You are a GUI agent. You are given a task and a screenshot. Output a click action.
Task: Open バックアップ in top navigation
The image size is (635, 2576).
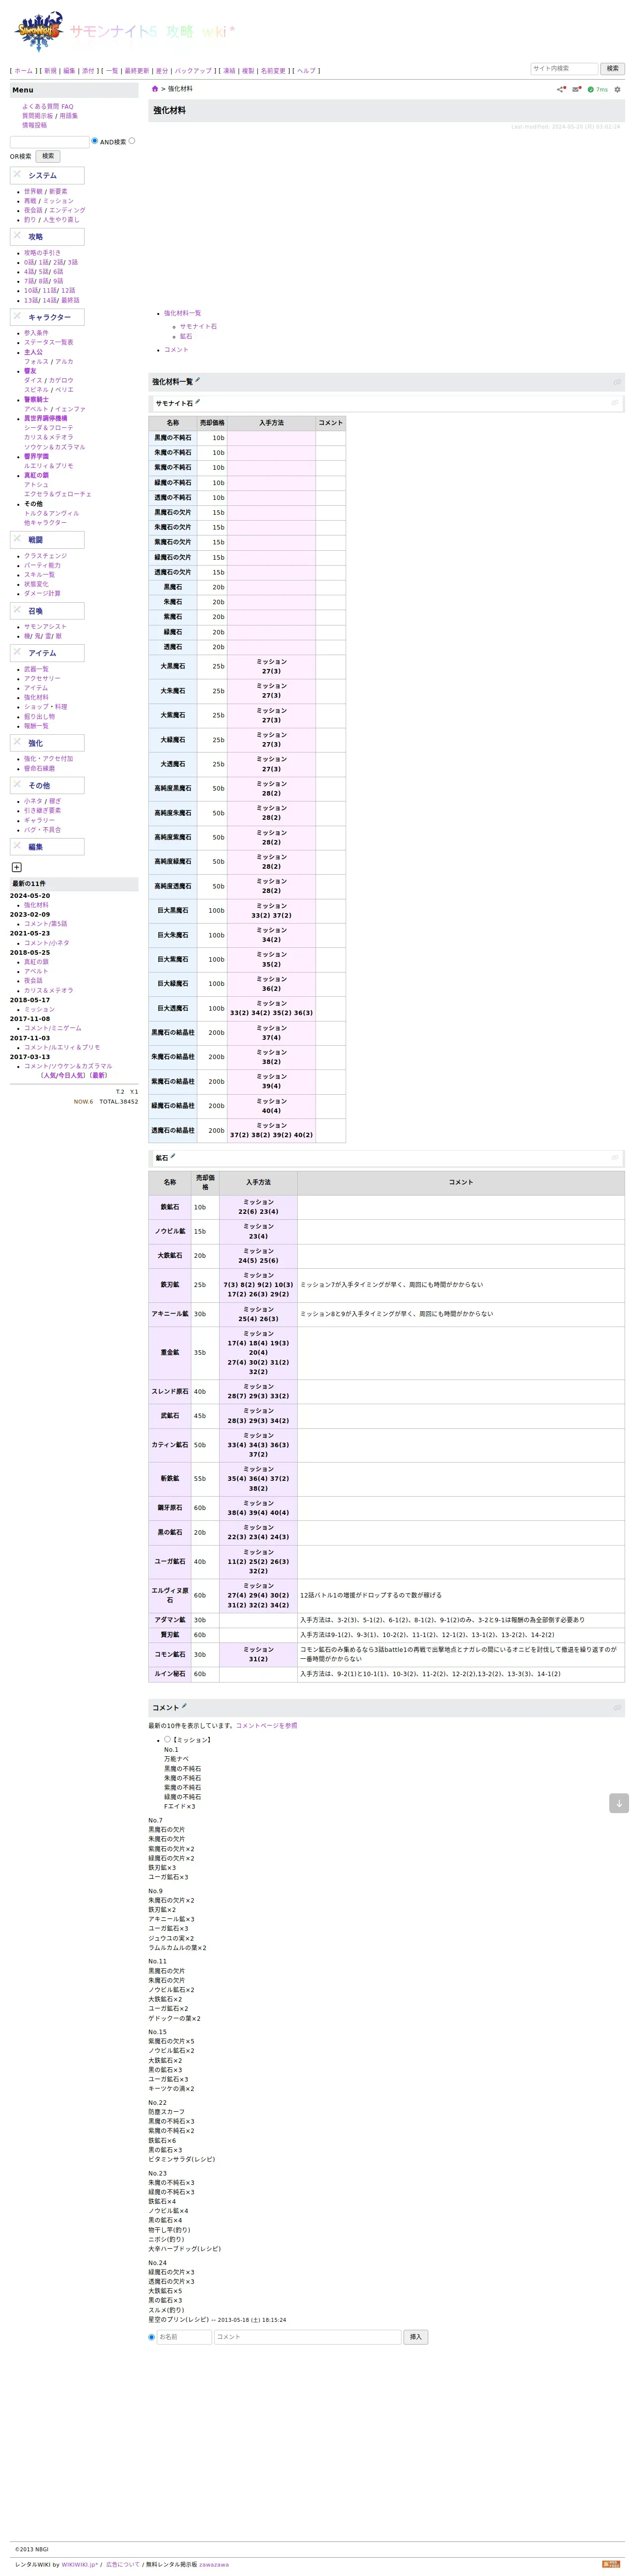[x=193, y=71]
